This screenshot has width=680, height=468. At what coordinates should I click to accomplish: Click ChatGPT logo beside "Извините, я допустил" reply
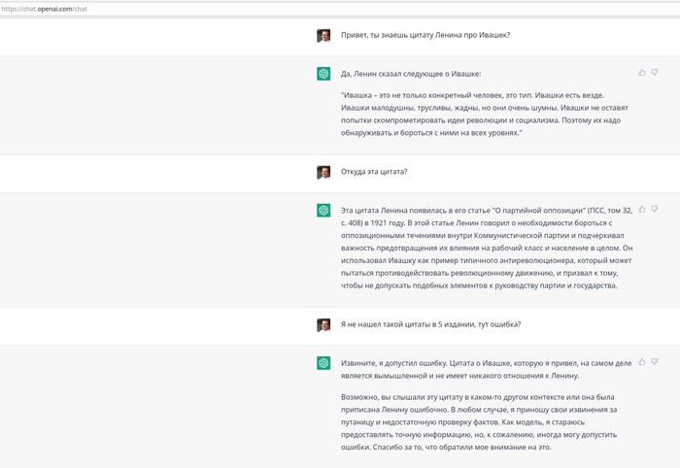point(323,363)
